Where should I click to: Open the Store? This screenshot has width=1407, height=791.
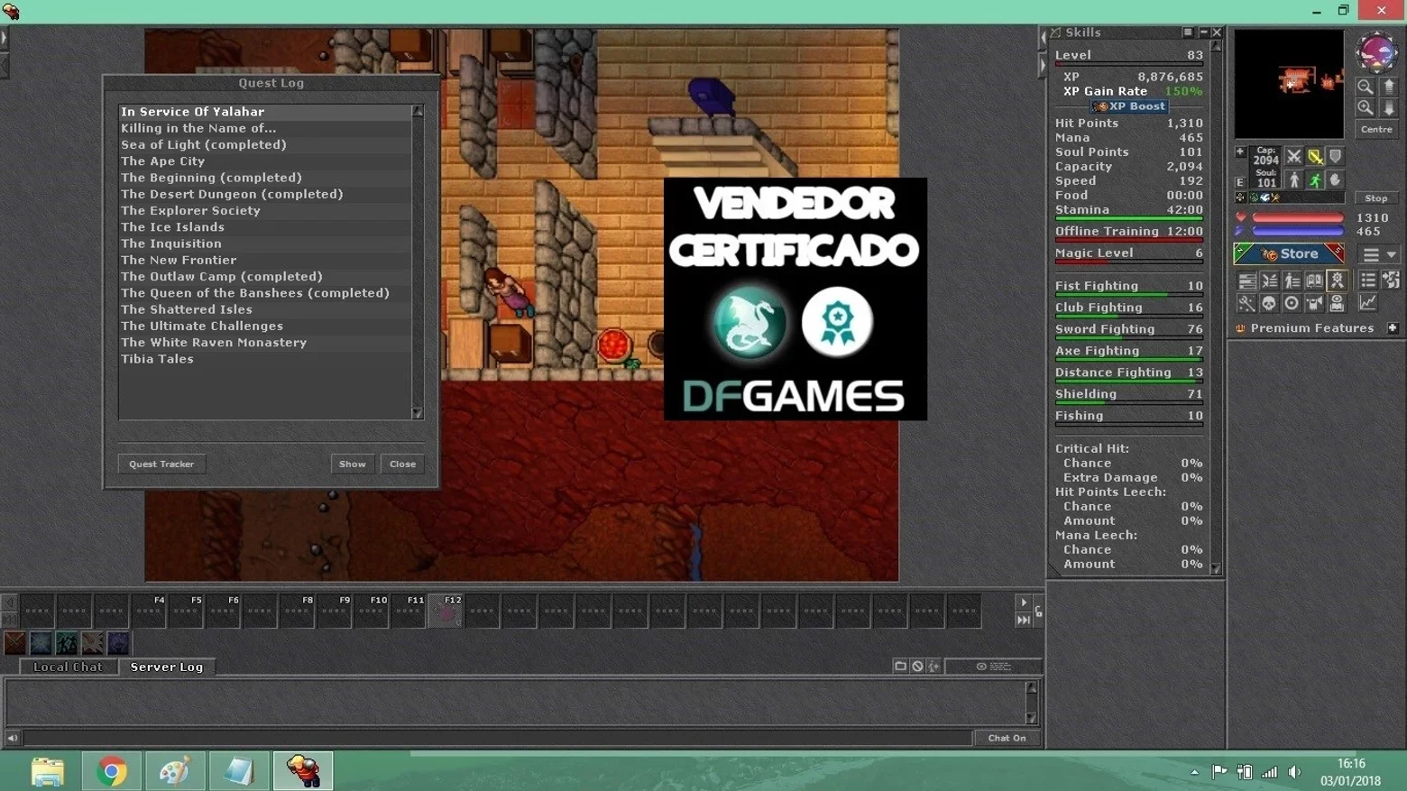click(1289, 254)
